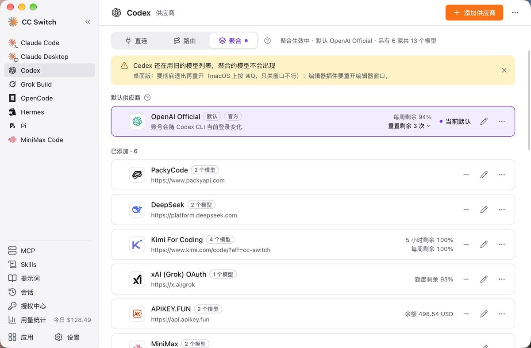The image size is (531, 348).
Task: Edit the PackyCode provider
Action: [x=484, y=175]
